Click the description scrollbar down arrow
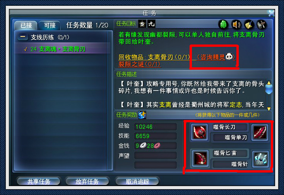284x195 pixels. 269,109
